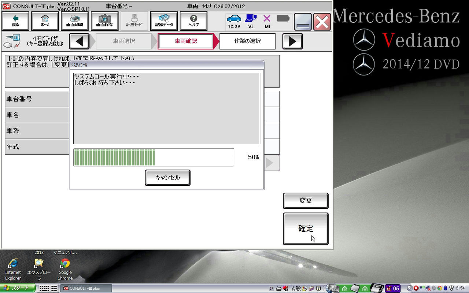
Task: Click the システムコール dialog title bar
Action: [167, 64]
